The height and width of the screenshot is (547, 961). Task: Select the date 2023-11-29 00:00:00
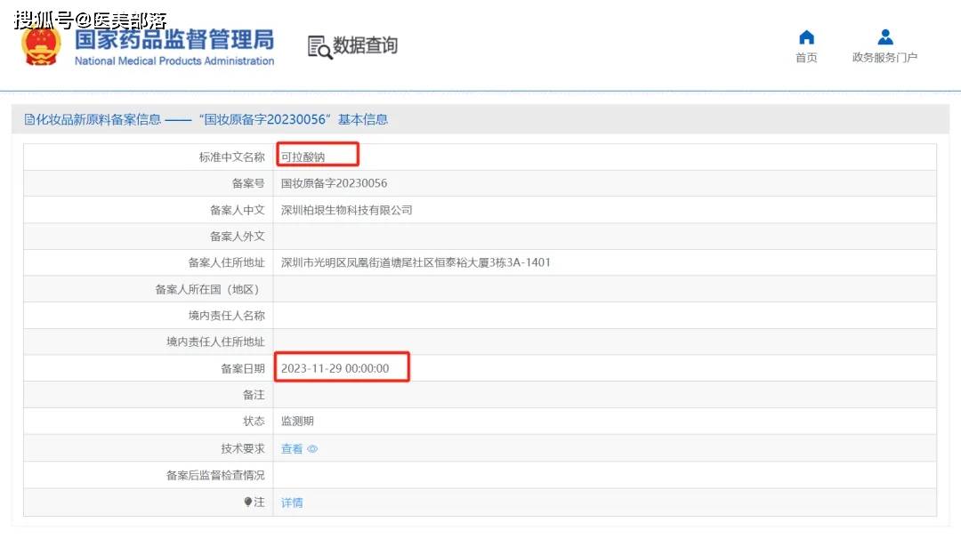coord(335,368)
